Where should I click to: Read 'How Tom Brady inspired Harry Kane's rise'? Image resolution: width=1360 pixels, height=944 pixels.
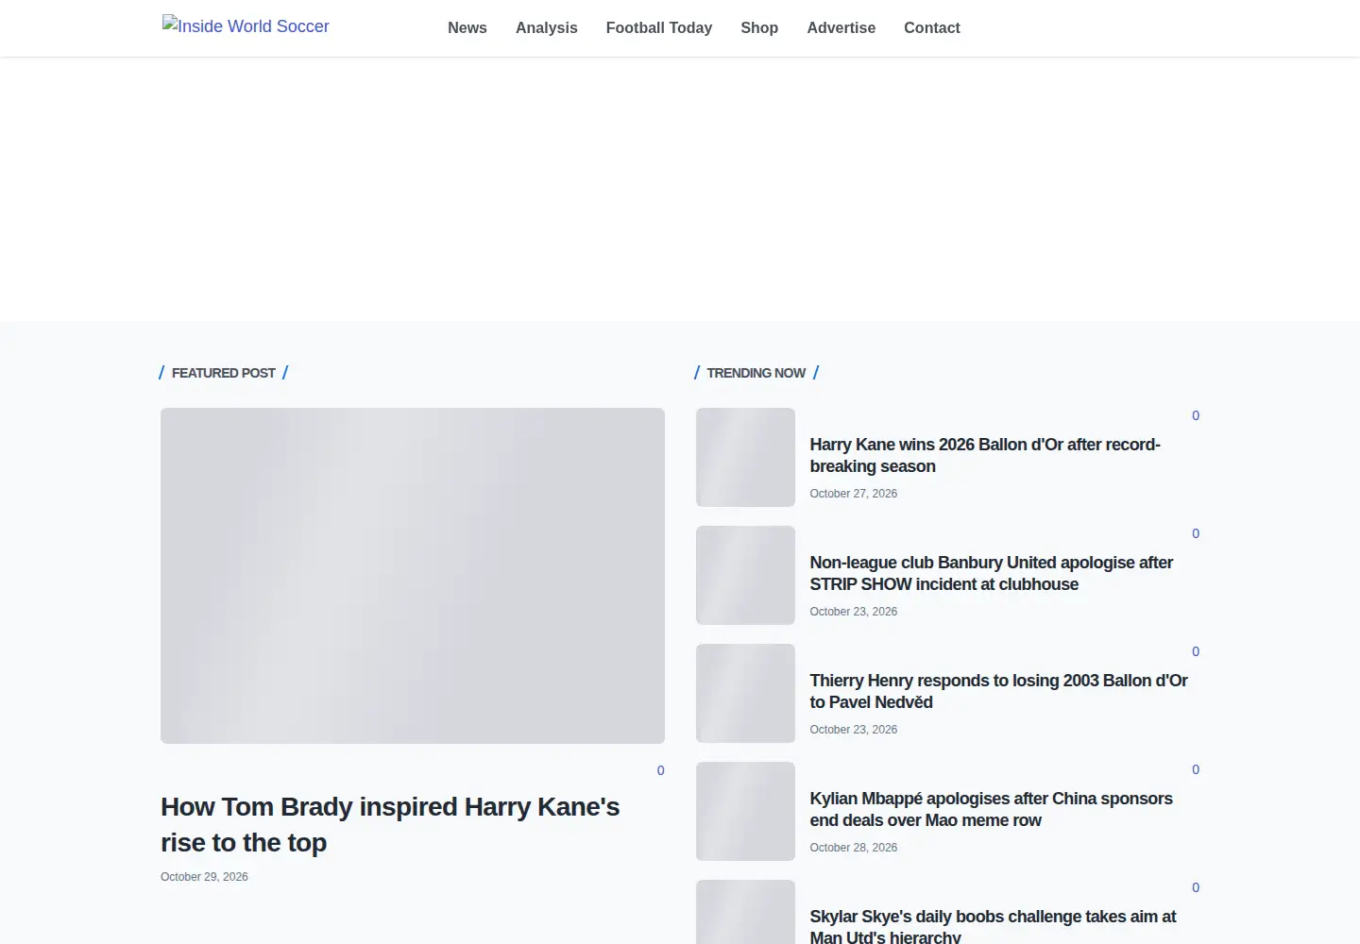[x=390, y=824]
